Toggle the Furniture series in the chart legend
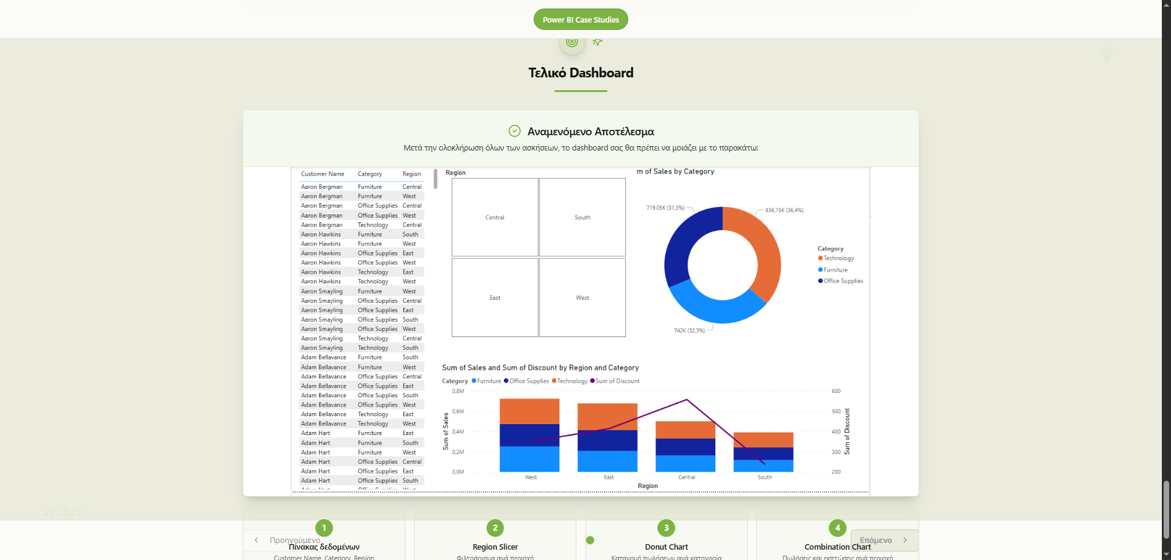The image size is (1171, 560). click(x=486, y=381)
